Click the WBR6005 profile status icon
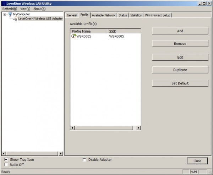The image size is (213, 175). [73, 36]
